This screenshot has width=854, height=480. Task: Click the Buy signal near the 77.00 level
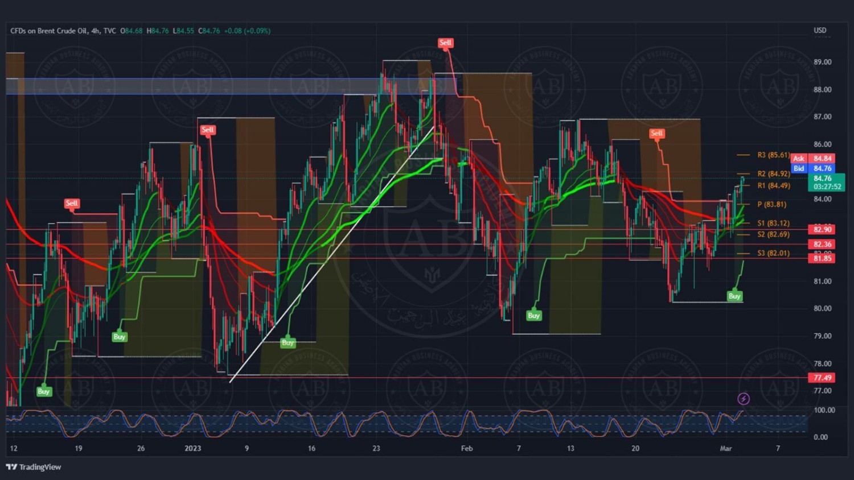click(44, 391)
